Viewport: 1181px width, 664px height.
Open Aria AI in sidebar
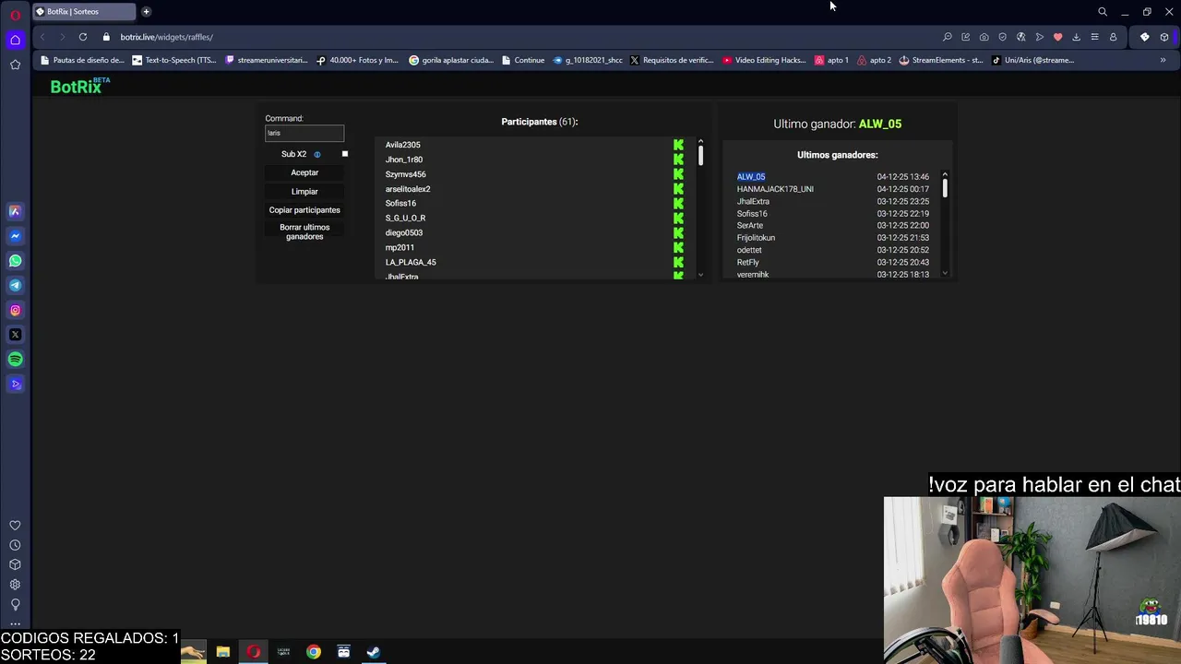15,211
